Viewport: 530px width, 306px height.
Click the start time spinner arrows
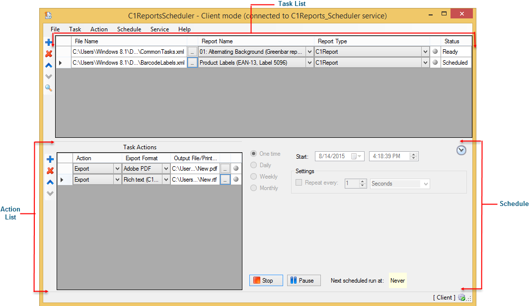[x=413, y=156]
